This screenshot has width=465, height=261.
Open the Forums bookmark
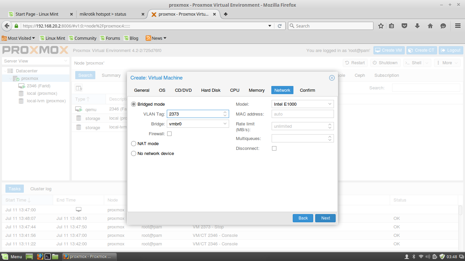109,38
